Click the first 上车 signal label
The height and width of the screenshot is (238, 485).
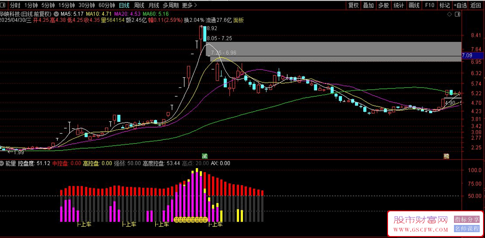tap(84, 224)
